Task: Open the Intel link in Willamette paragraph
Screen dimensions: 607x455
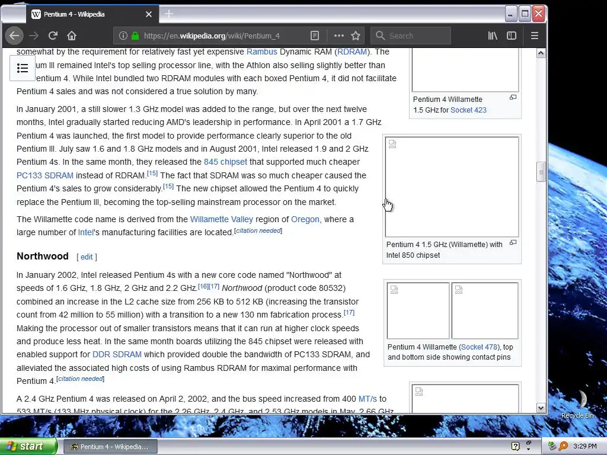Action: (x=85, y=232)
